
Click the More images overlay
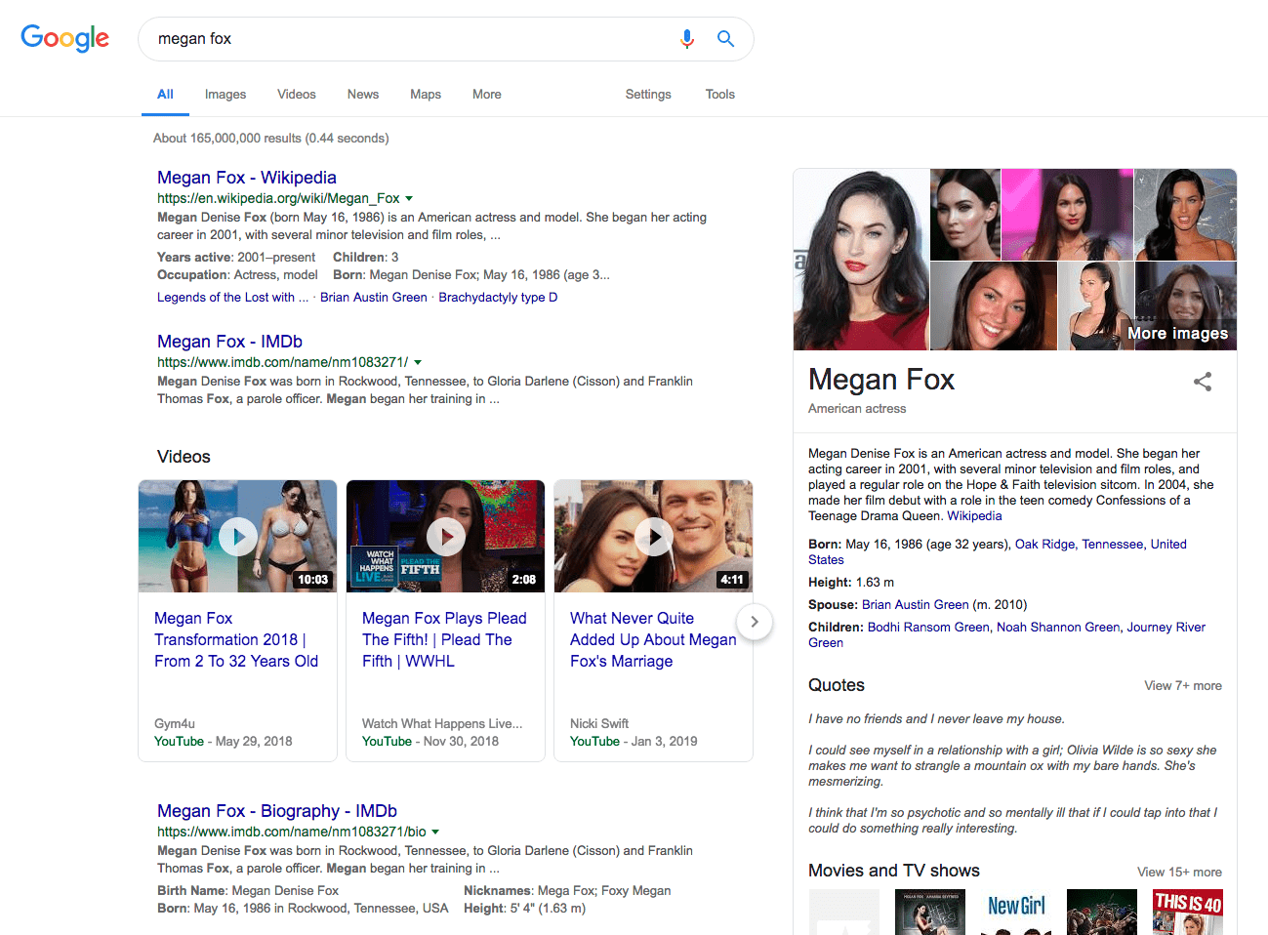pyautogui.click(x=1177, y=333)
